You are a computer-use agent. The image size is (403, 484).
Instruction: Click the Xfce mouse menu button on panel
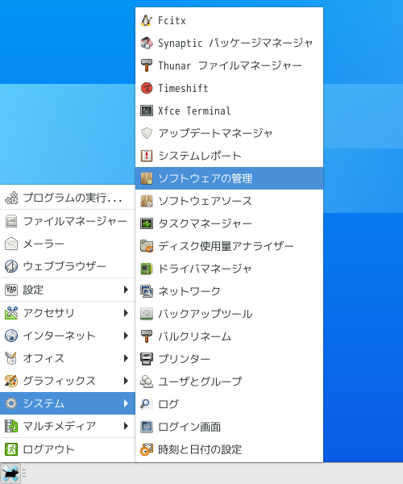(x=10, y=474)
